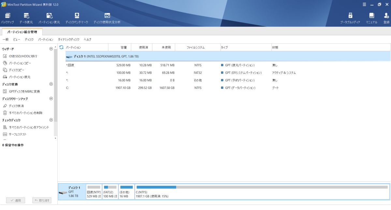Select C:(NTFS) block in disk map
This screenshot has width=391, height=210.
[262, 191]
